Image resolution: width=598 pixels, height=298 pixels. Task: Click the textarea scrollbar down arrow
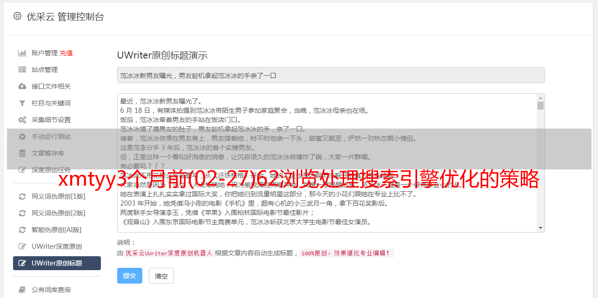(x=540, y=228)
